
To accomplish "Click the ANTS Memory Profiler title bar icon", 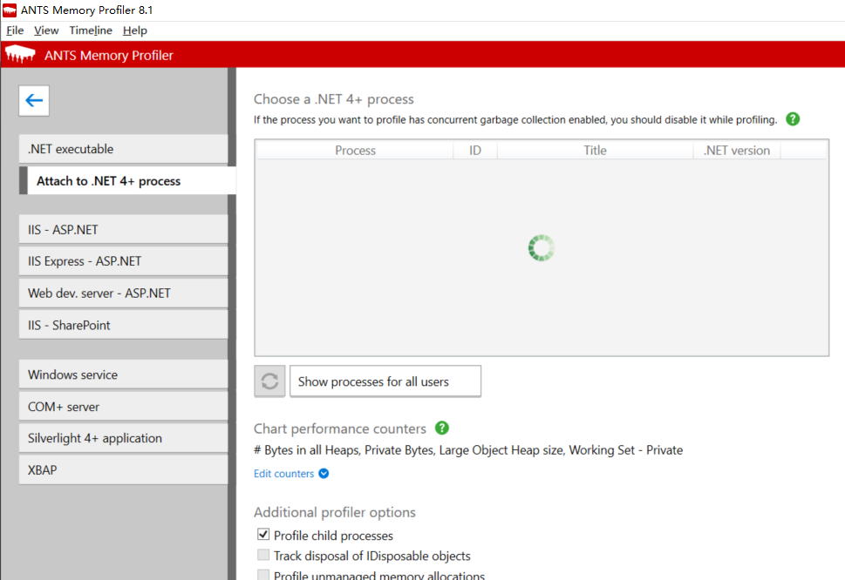I will [10, 10].
